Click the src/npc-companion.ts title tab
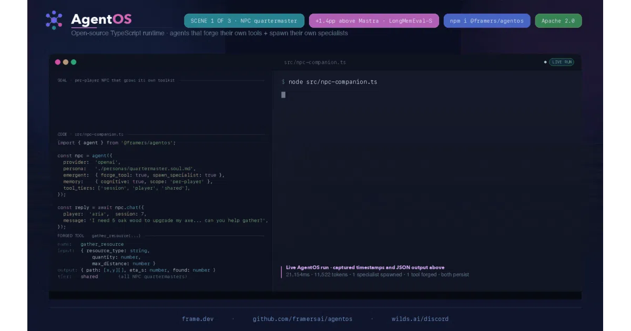This screenshot has height=331, width=631. [x=315, y=62]
